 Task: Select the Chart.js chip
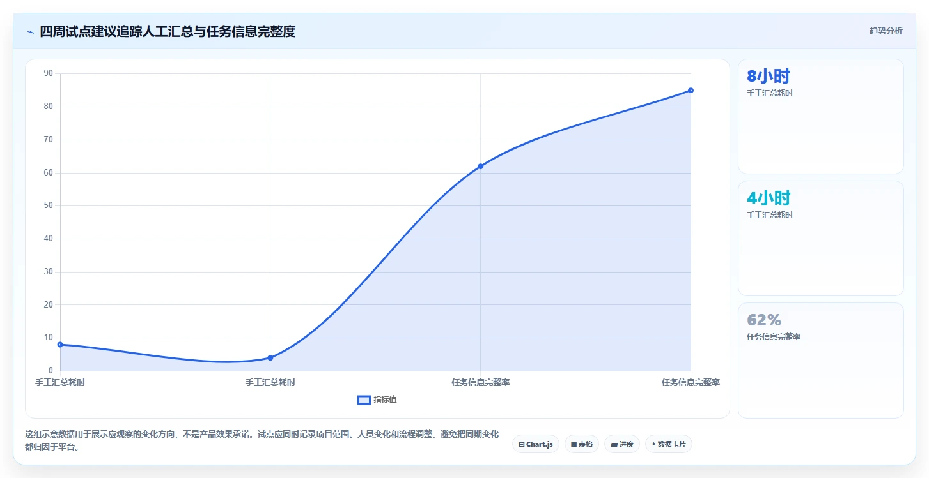tap(536, 444)
